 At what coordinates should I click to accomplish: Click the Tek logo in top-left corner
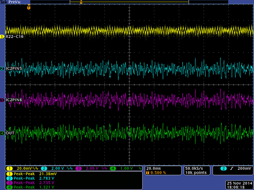point(3,2)
